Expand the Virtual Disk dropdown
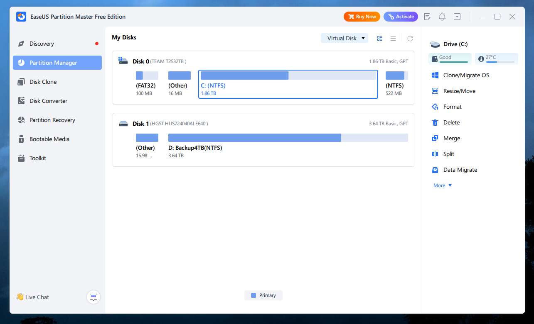534x324 pixels. tap(345, 38)
